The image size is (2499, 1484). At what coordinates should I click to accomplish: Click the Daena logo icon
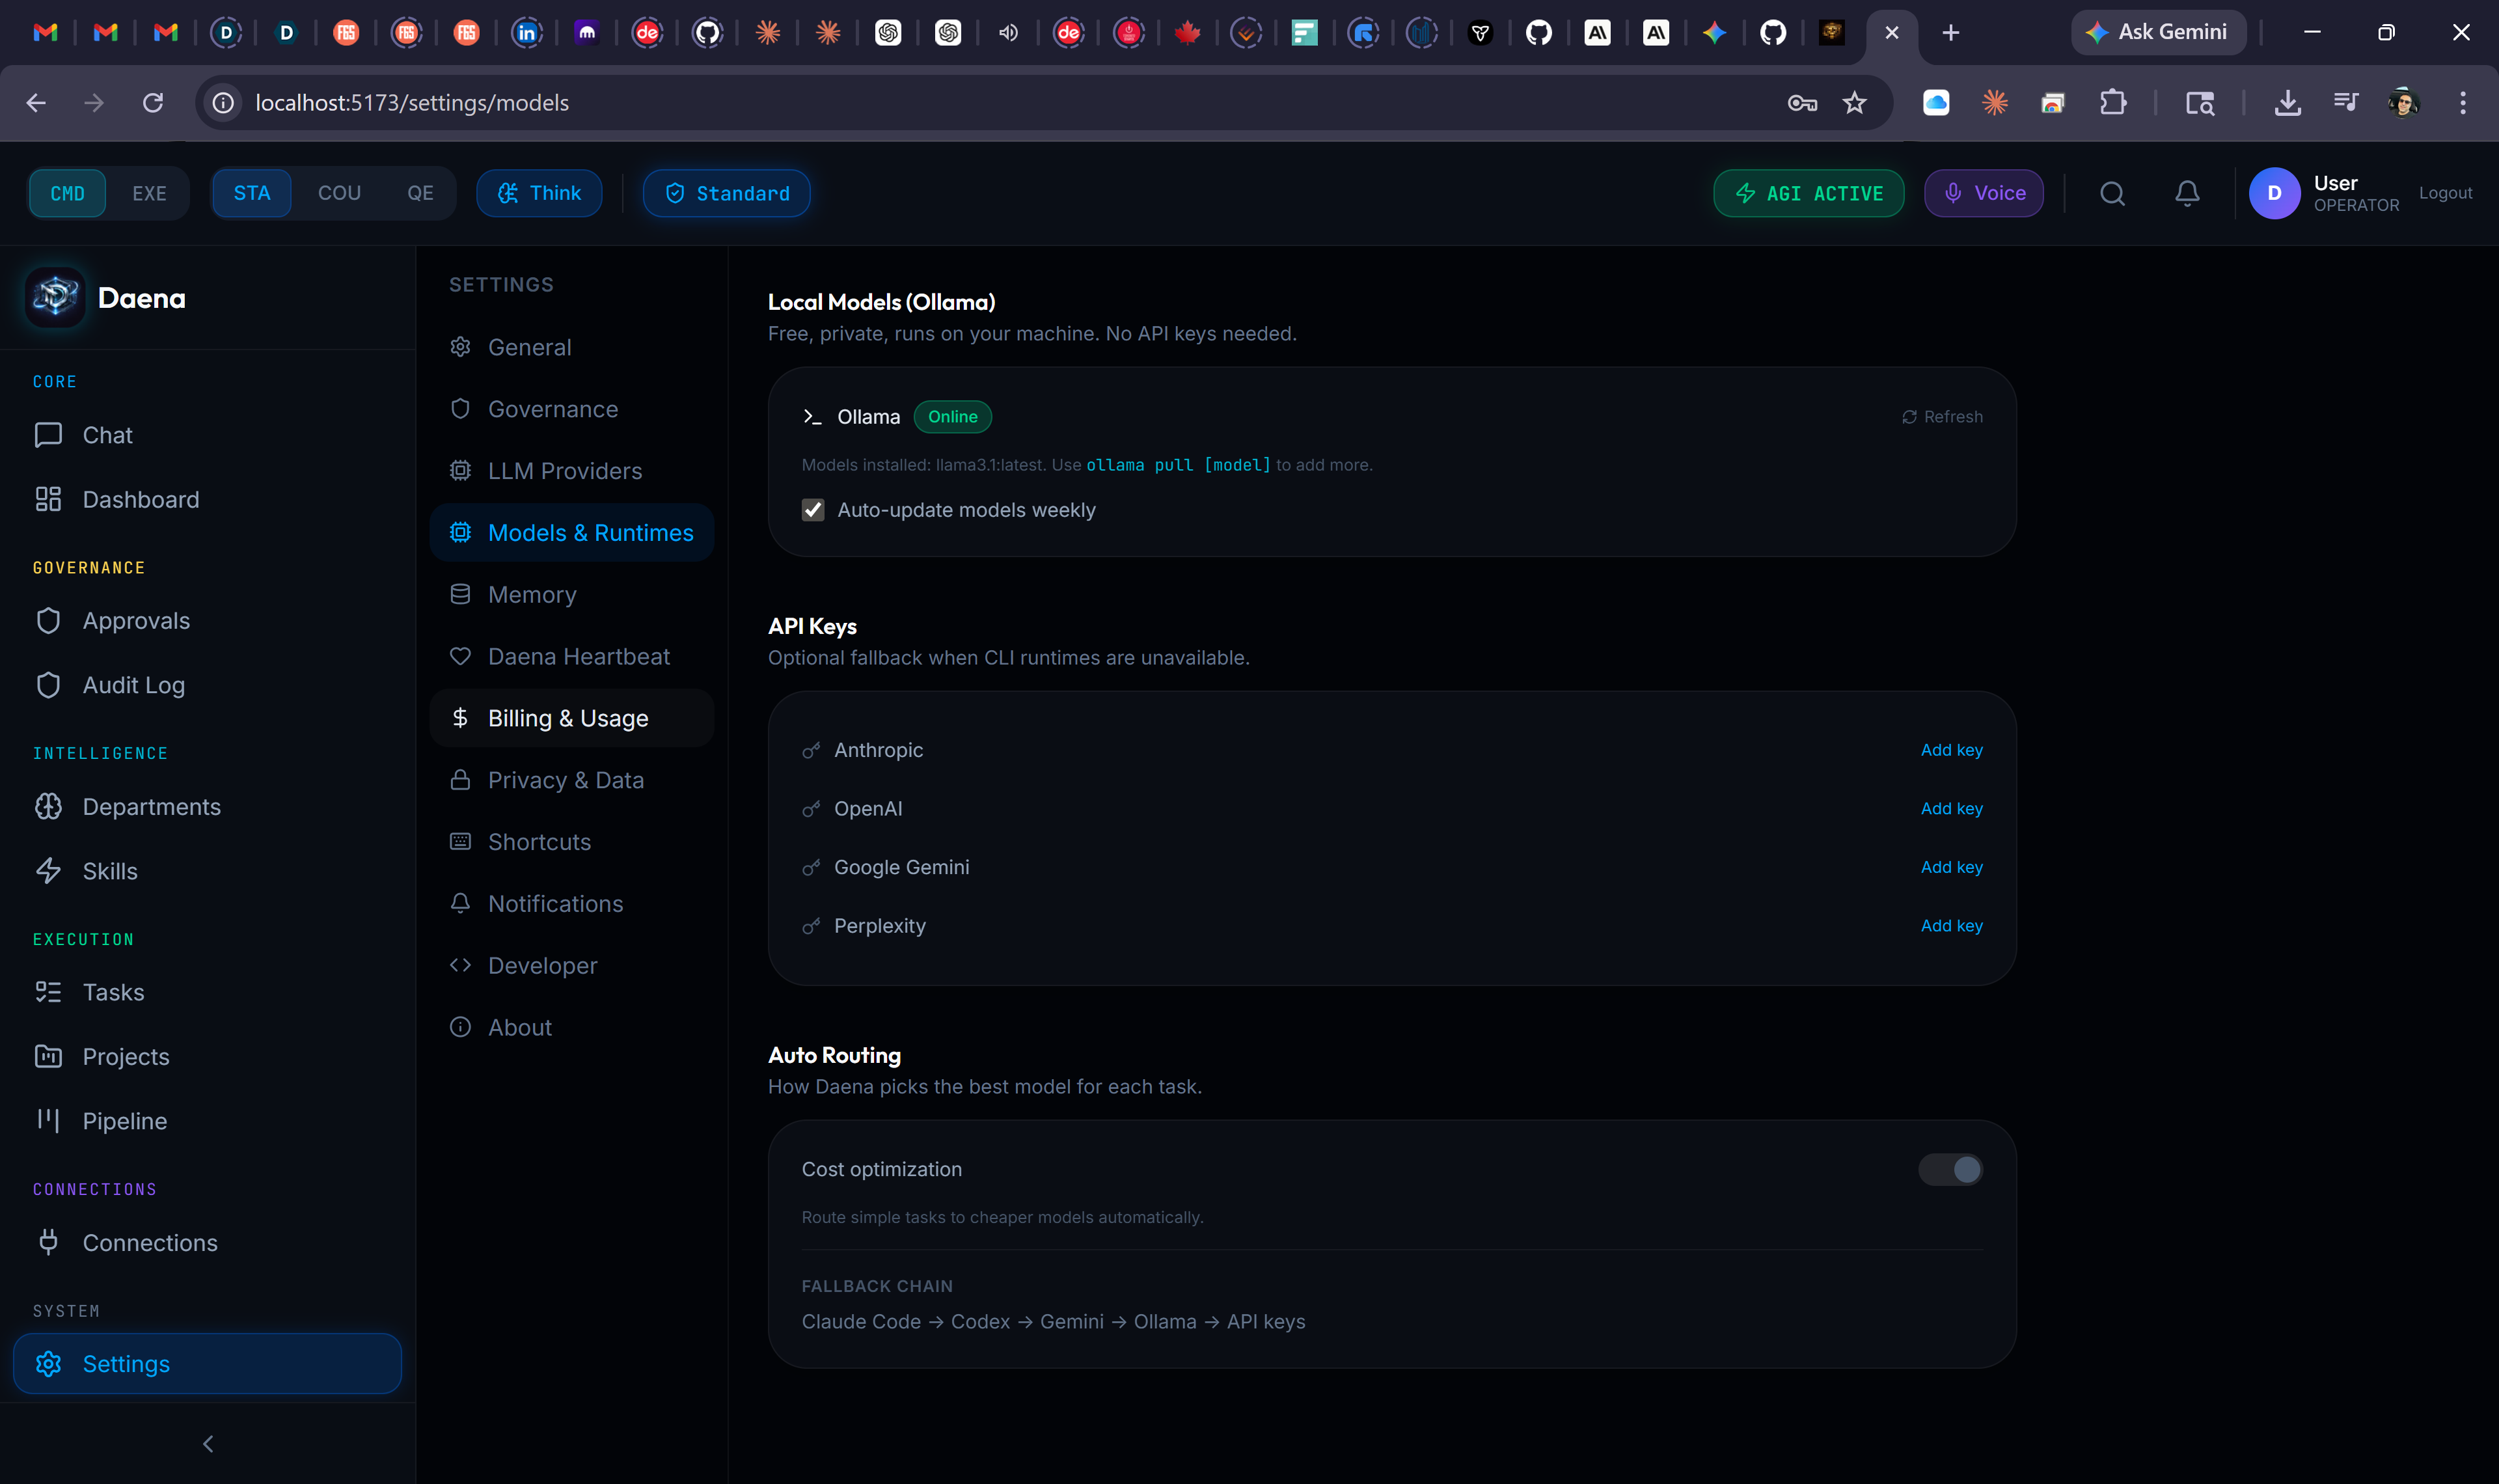coord(55,298)
